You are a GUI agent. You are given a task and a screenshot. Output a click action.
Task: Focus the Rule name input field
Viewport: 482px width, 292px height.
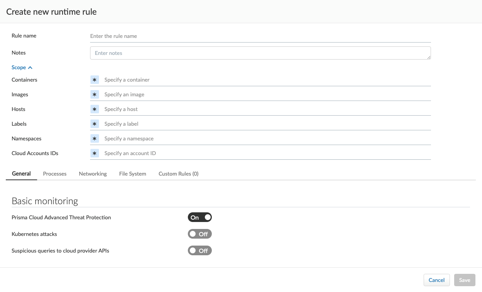260,36
